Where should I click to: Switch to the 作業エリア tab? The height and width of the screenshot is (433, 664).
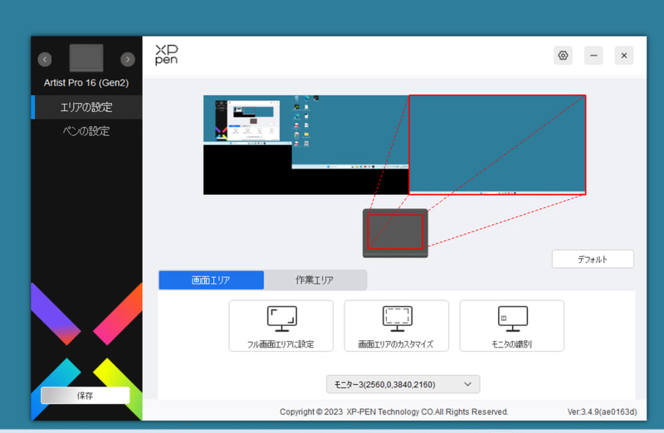click(x=315, y=280)
